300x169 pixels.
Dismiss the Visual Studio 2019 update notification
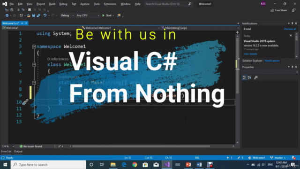[291, 36]
